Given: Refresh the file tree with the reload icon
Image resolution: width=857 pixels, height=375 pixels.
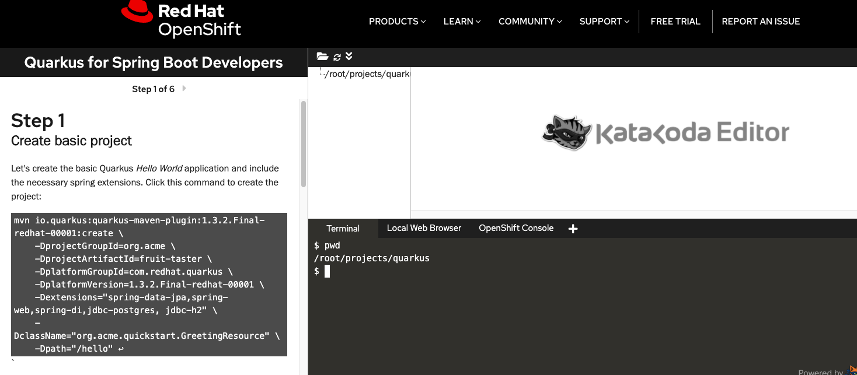Looking at the screenshot, I should point(336,56).
